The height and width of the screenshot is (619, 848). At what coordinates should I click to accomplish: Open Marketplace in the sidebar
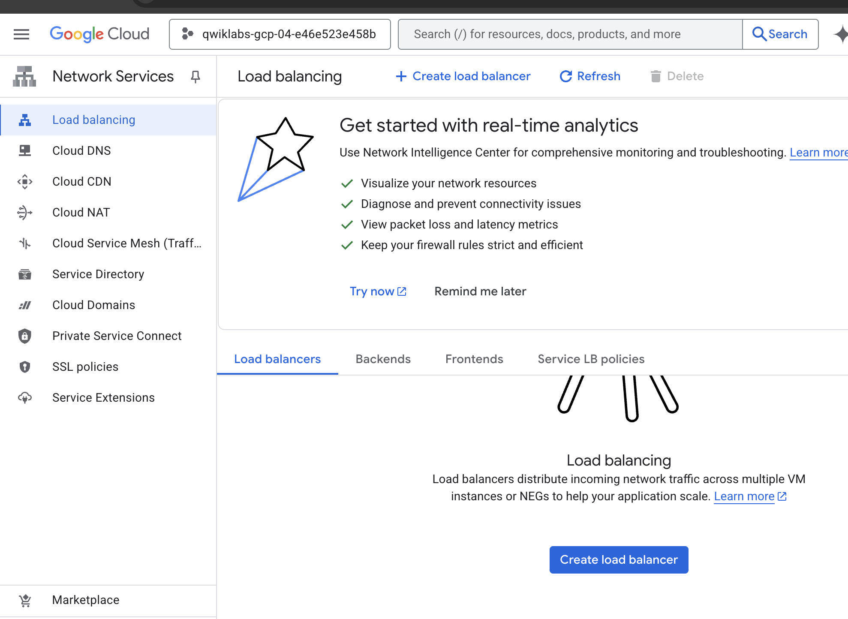coord(86,600)
